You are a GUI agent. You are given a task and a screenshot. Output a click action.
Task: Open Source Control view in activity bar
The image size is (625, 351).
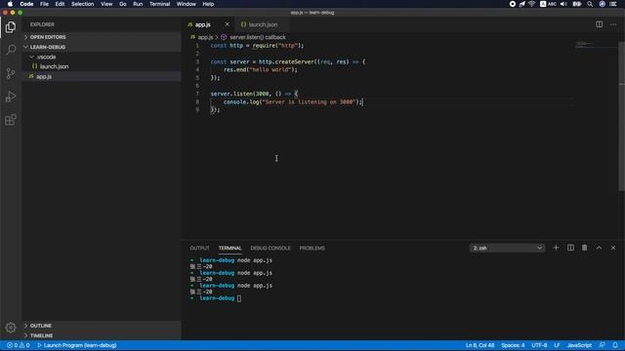tap(11, 73)
